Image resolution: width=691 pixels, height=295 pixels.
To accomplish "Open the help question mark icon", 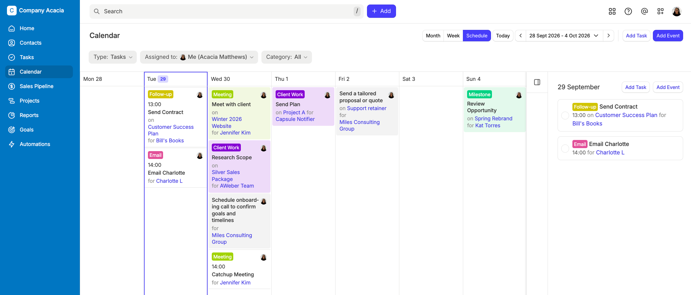I will pyautogui.click(x=628, y=11).
